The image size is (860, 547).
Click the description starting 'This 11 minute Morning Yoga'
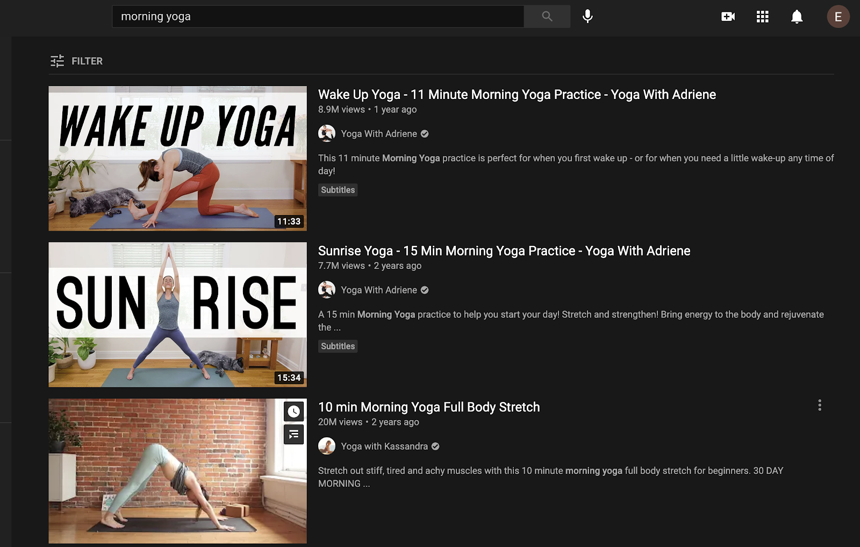click(x=576, y=165)
